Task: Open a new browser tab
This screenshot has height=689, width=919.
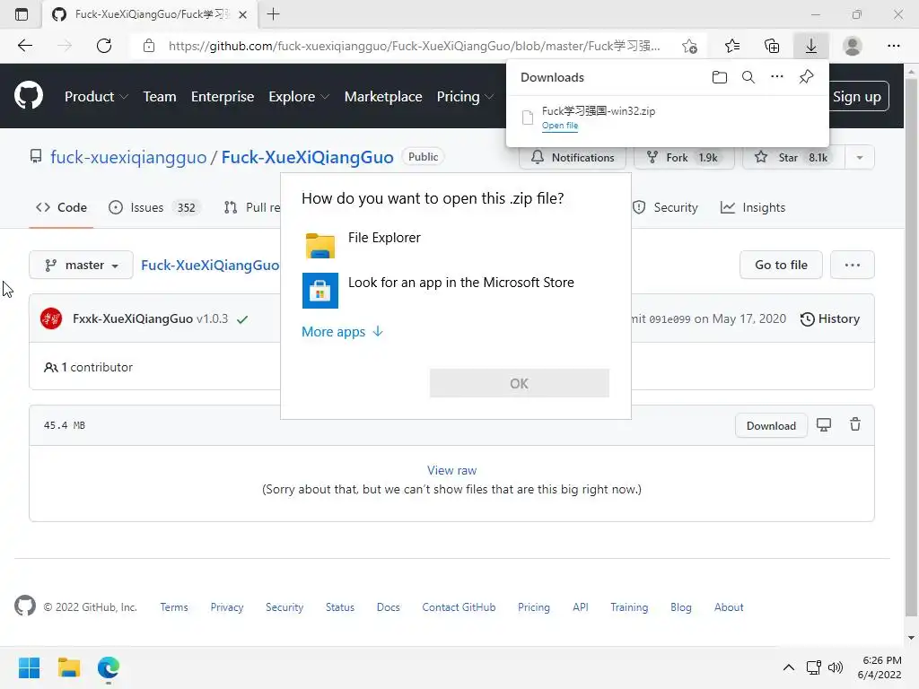Action: pos(273,14)
